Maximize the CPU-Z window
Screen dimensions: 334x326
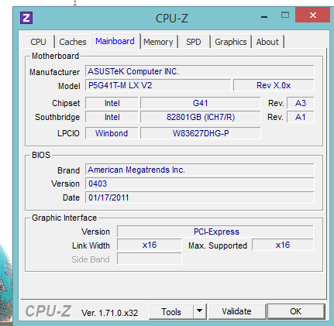[285, 15]
